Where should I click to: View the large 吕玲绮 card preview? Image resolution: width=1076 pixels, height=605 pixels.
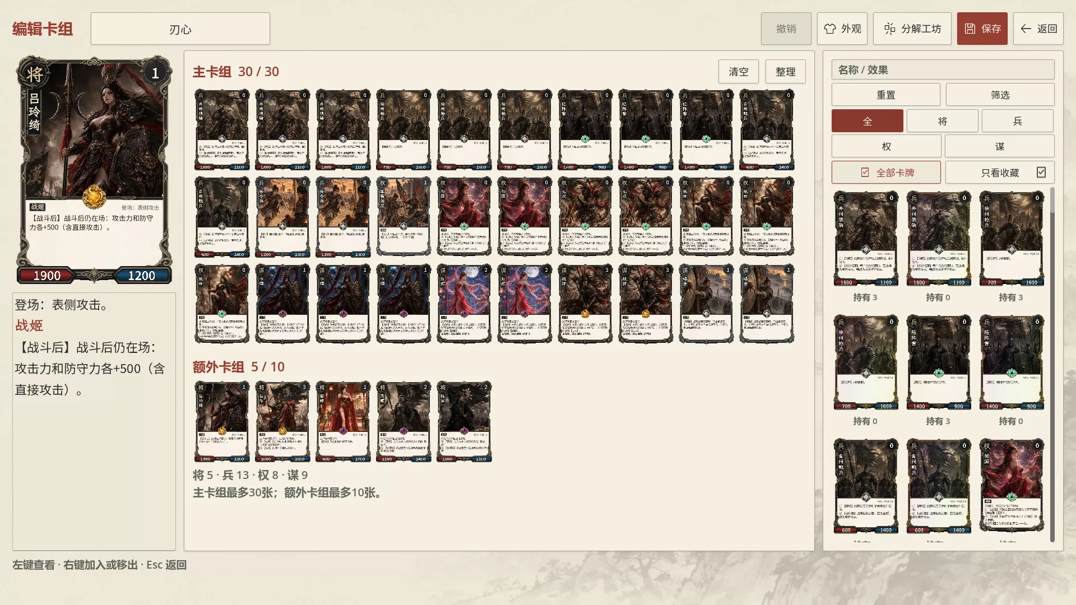click(x=94, y=170)
